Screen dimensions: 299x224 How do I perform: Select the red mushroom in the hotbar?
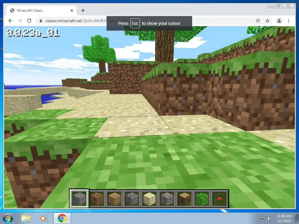(220, 199)
